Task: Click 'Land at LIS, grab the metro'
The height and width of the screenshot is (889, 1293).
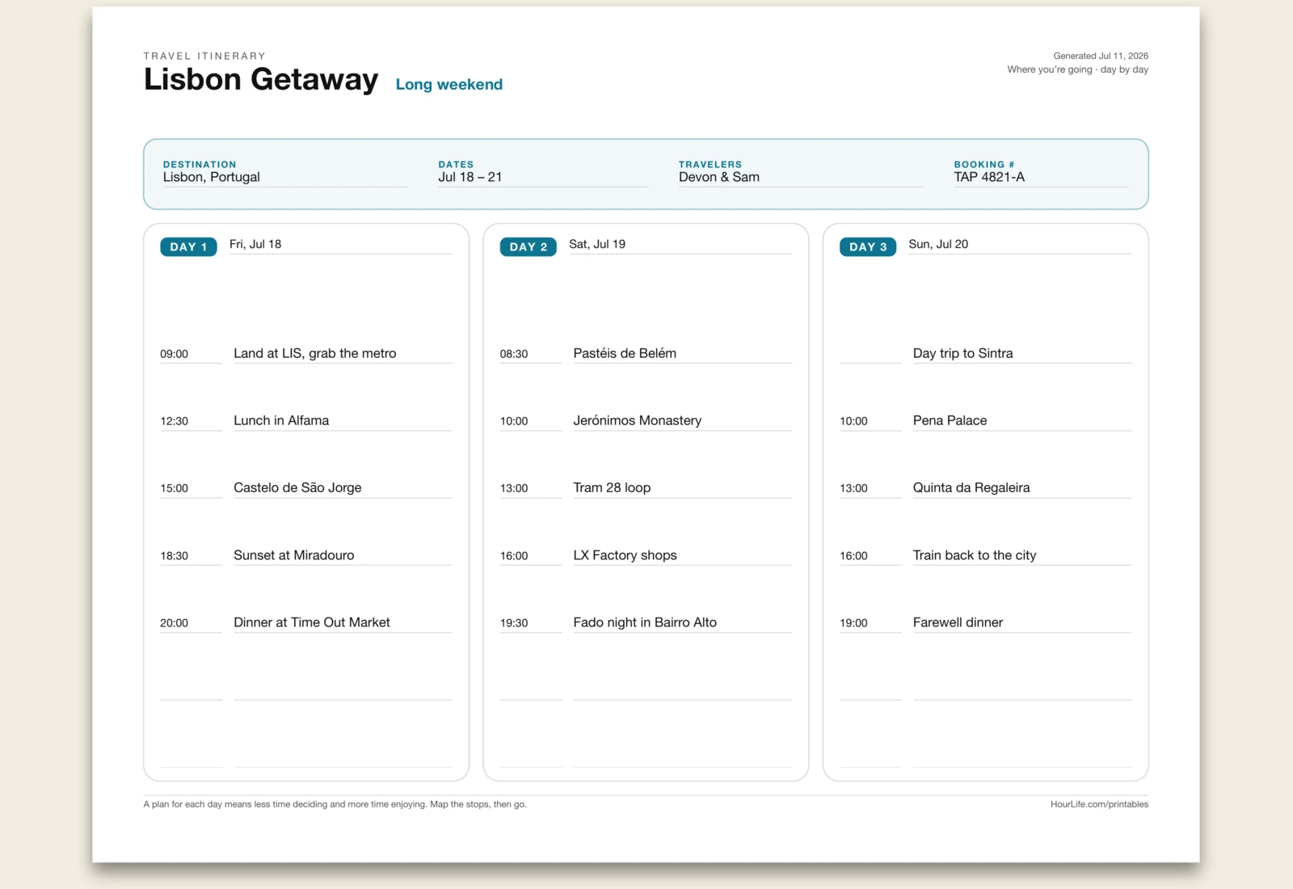Action: (x=315, y=353)
